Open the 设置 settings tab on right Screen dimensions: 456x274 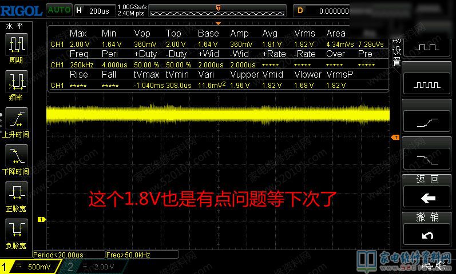(x=395, y=56)
